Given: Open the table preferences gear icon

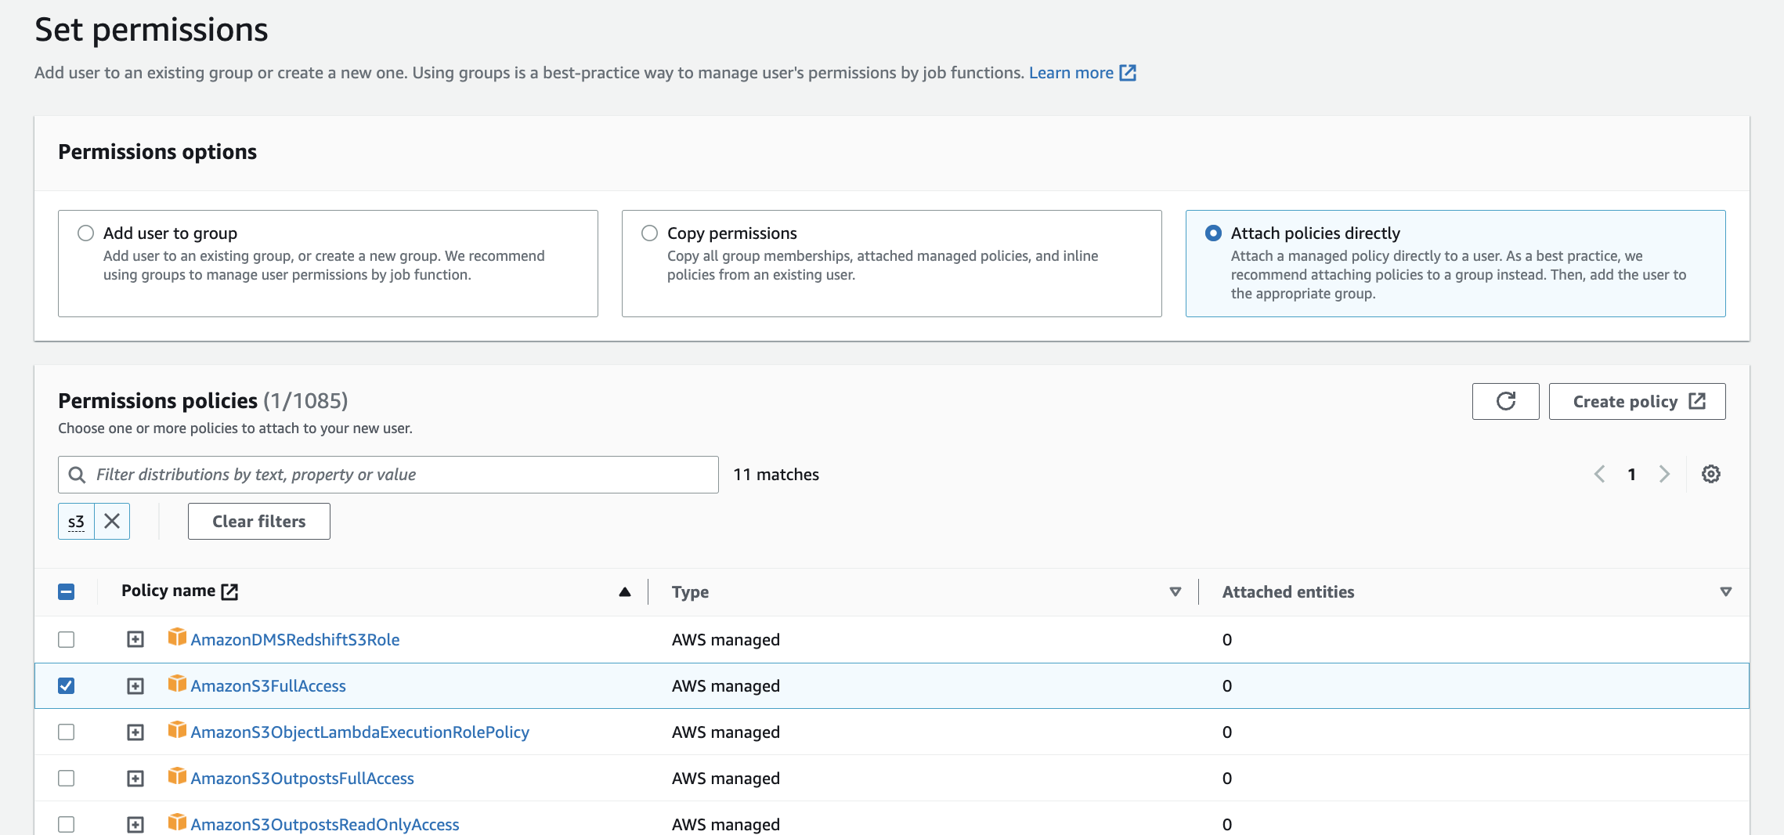Looking at the screenshot, I should coord(1710,474).
